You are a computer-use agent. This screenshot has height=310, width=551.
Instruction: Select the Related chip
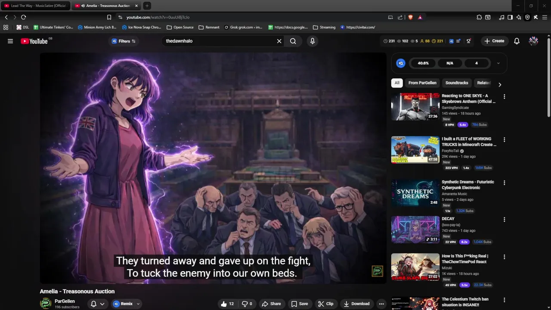483,83
